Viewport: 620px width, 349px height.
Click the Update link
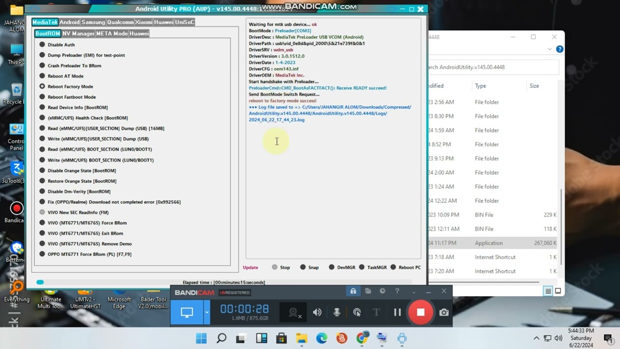pyautogui.click(x=250, y=268)
